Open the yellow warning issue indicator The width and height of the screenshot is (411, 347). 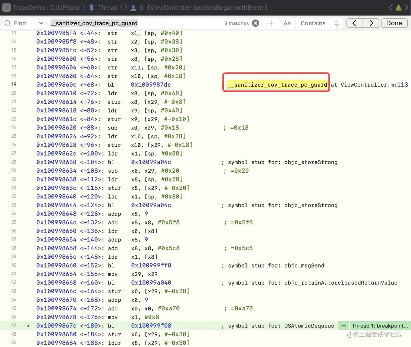click(399, 7)
